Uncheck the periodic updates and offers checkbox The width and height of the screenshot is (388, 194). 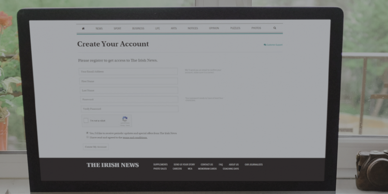pyautogui.click(x=87, y=133)
